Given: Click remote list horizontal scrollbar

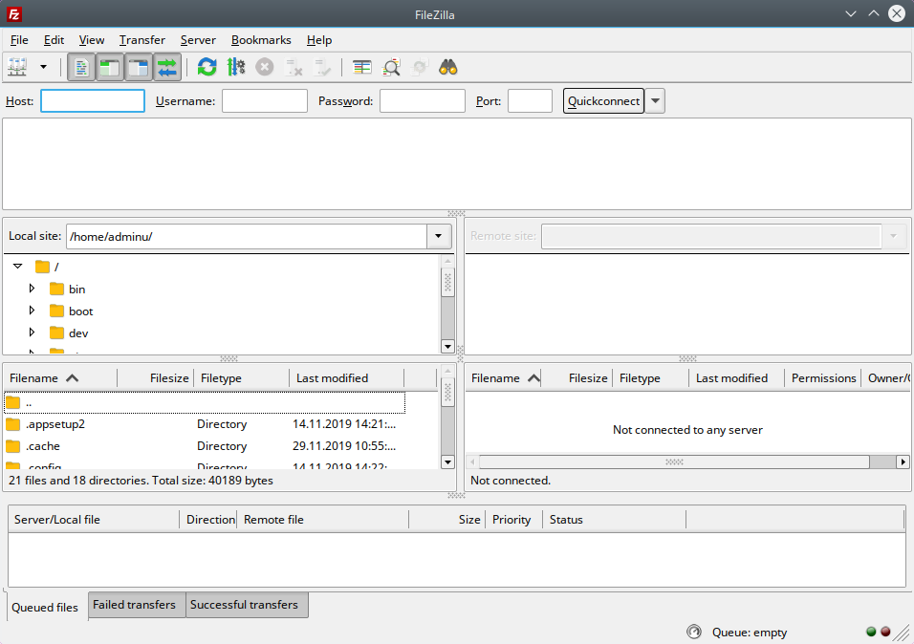Looking at the screenshot, I should 674,462.
